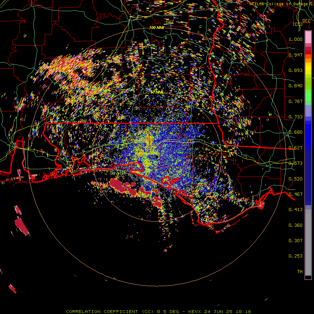This screenshot has height=314, width=314.
Task: Click the DCC product label above the scale
Action: (x=306, y=21)
